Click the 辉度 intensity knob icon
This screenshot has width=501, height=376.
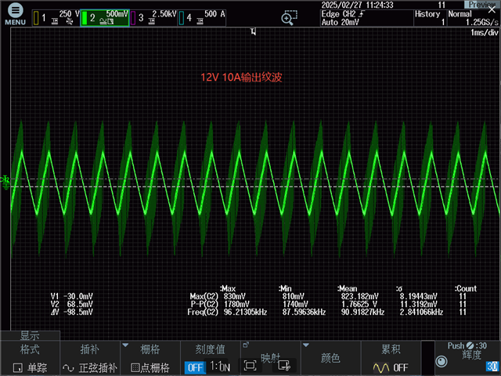442,361
